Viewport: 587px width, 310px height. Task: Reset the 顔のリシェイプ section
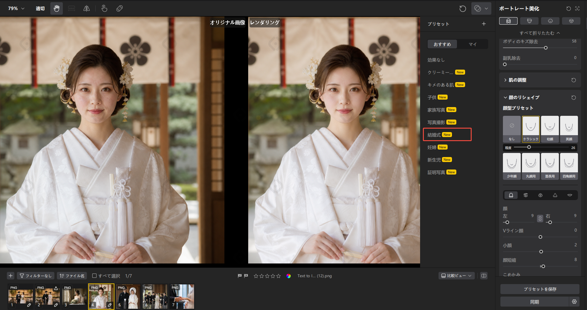574,98
